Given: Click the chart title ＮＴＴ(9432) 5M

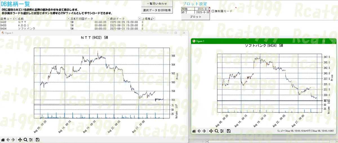Looking at the screenshot, I should [94, 38].
